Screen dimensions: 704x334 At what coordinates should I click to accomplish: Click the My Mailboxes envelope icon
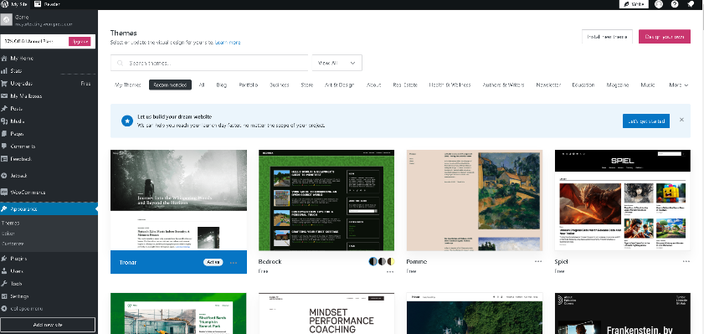tap(4, 96)
